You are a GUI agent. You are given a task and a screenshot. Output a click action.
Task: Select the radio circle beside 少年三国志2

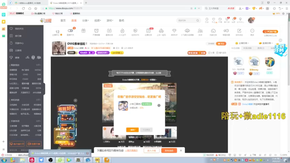(x=159, y=105)
